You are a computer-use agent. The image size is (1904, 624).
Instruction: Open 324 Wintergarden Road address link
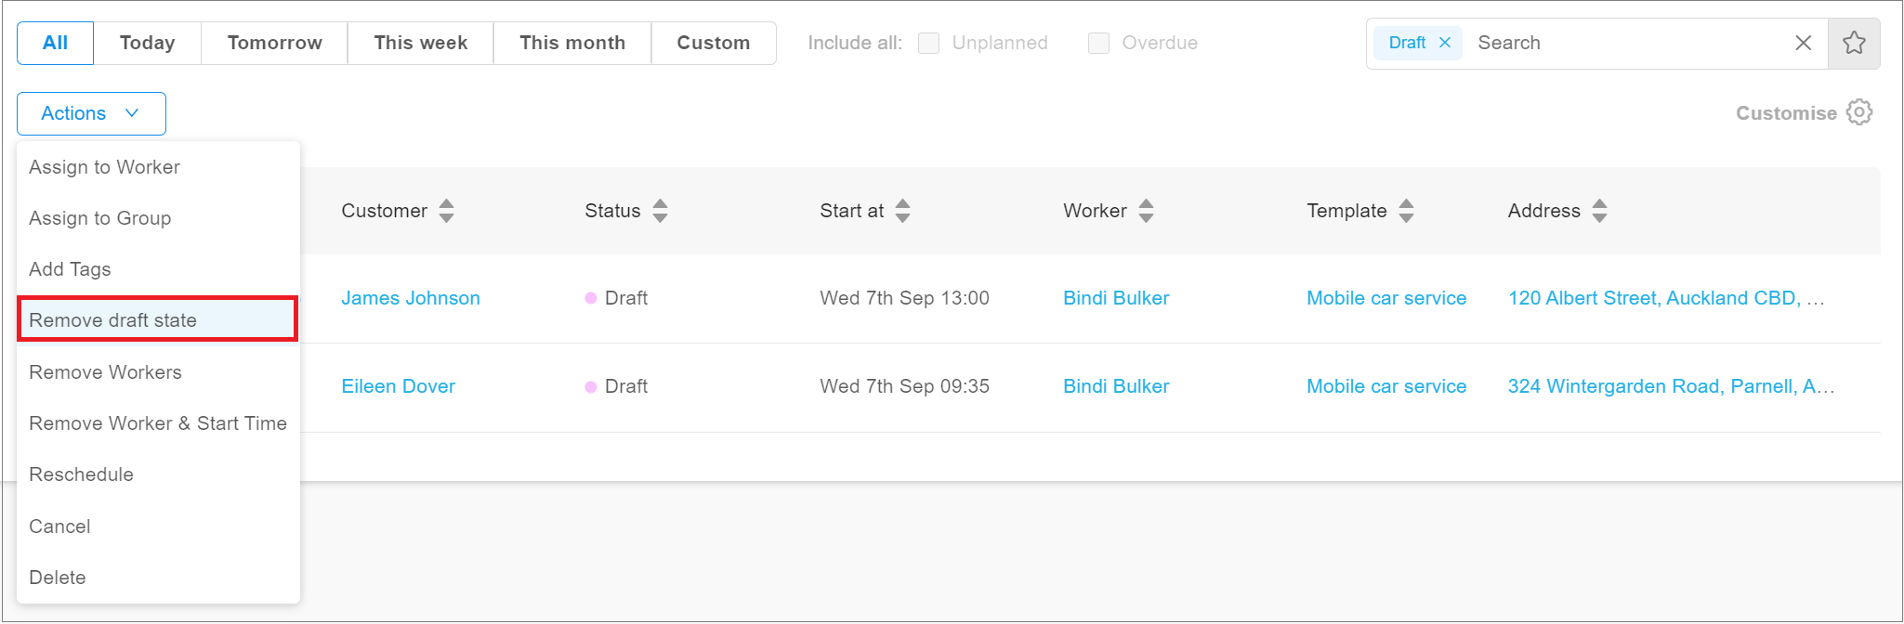[1670, 386]
